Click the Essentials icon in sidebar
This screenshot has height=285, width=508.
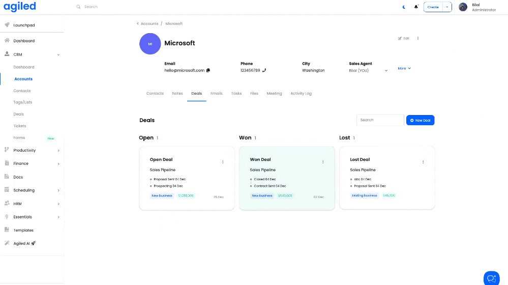pyautogui.click(x=7, y=217)
